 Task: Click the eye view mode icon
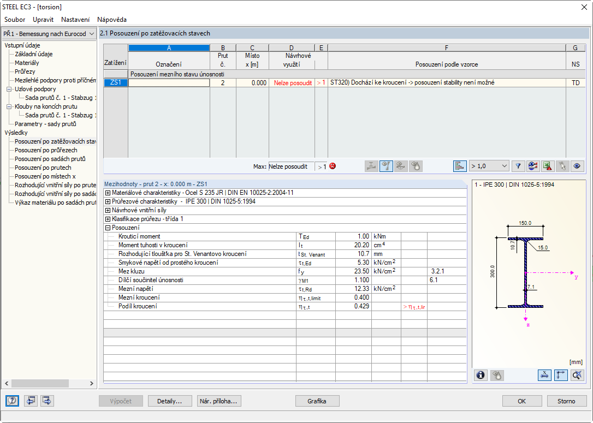point(577,166)
